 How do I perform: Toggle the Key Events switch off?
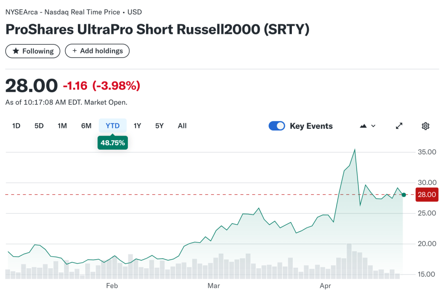click(277, 126)
